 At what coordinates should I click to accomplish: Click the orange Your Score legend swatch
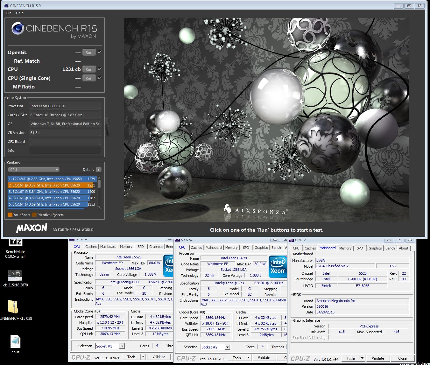coord(10,214)
